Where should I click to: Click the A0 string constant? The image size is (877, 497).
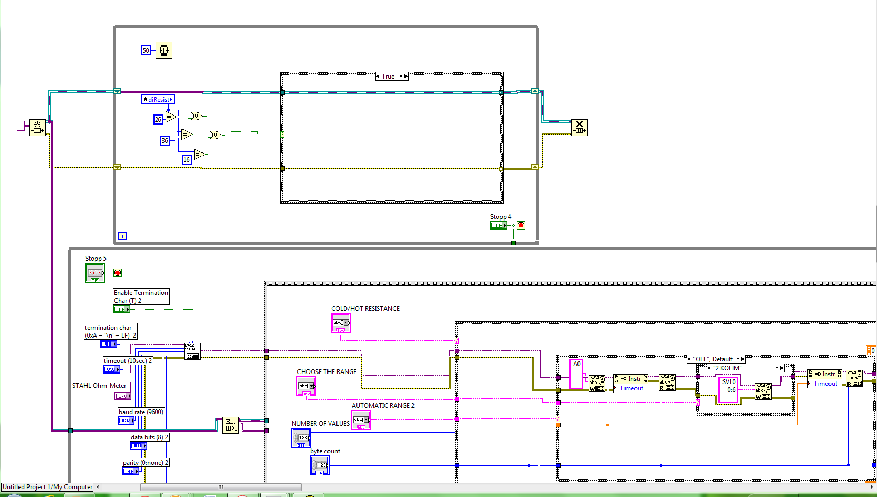coord(576,374)
